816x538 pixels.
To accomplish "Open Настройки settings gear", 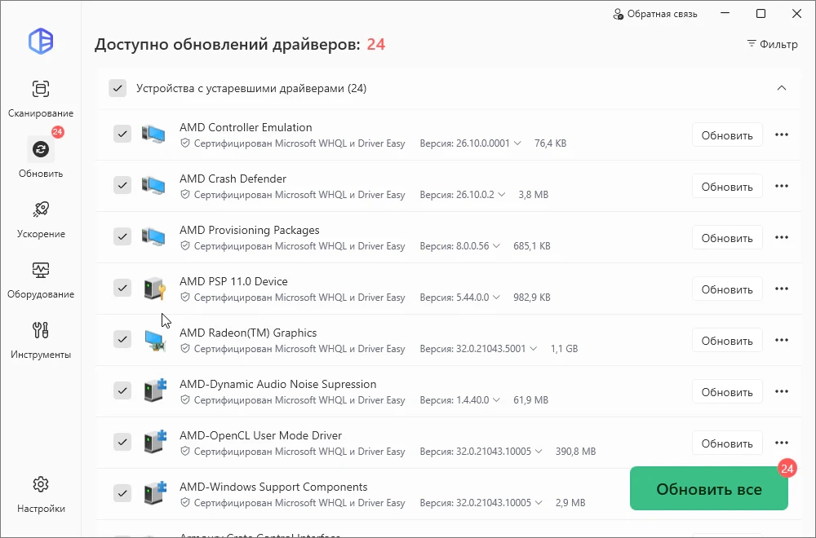I will [x=41, y=494].
